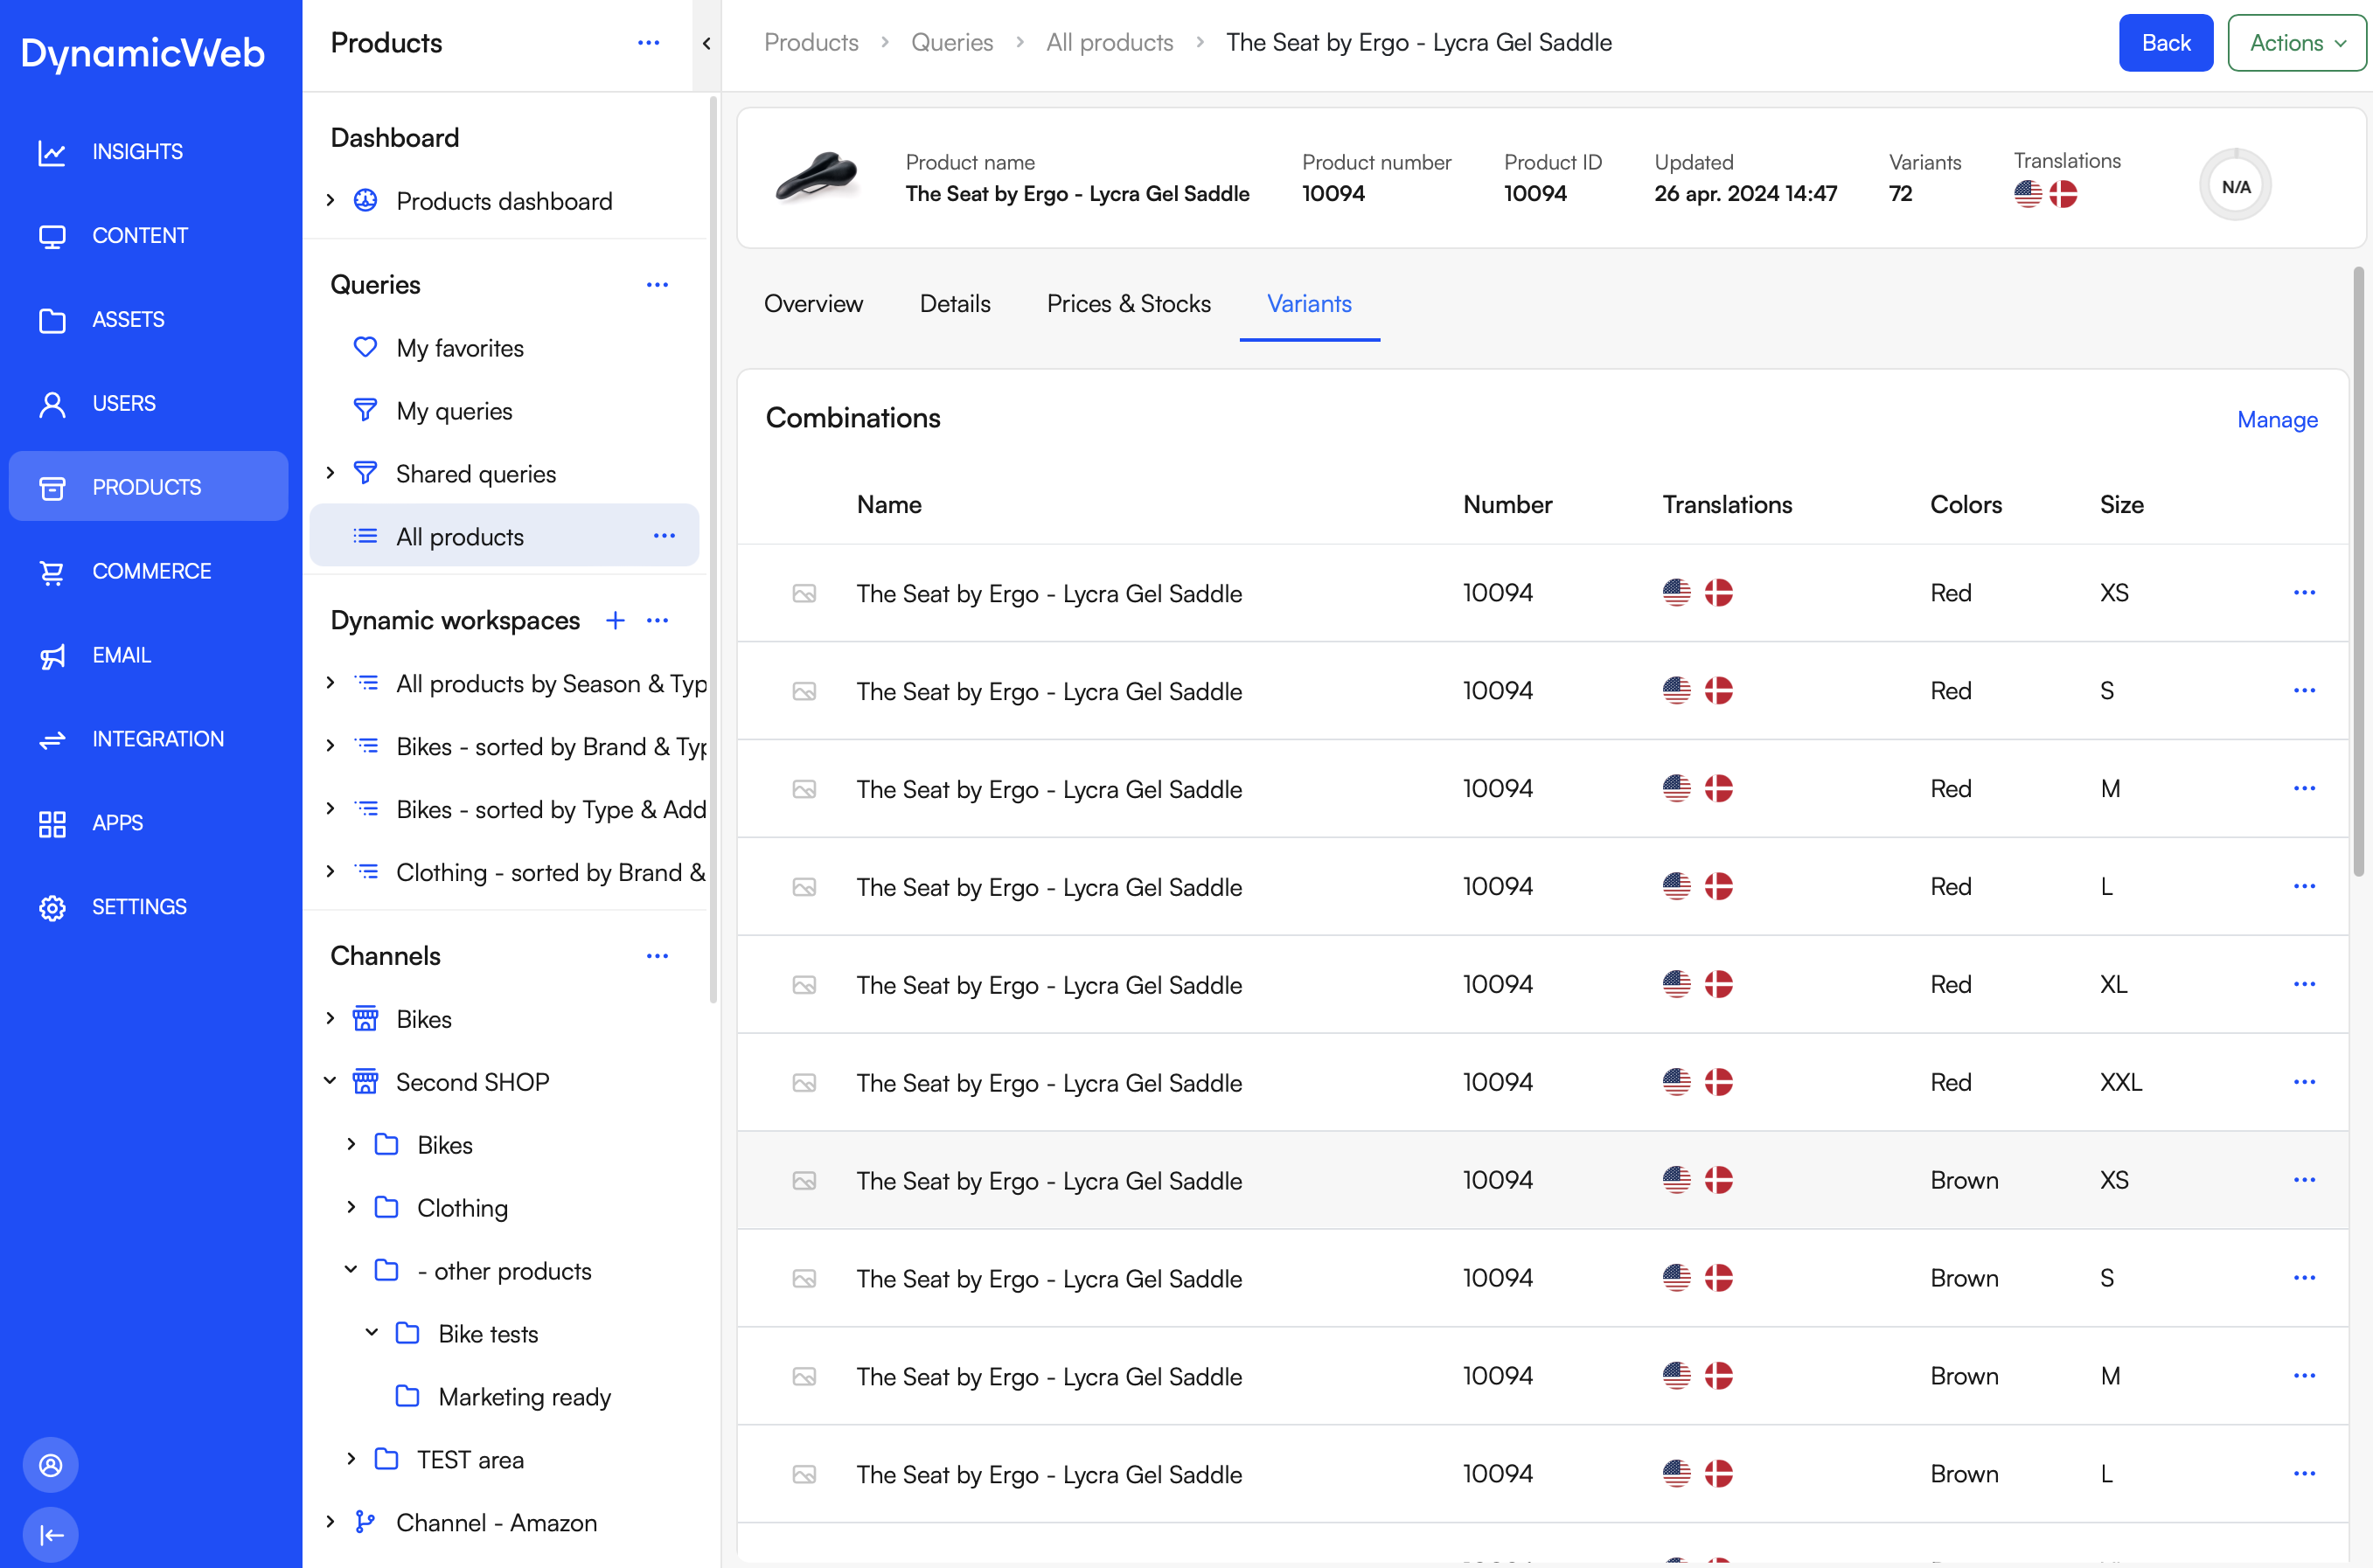
Task: Click image placeholder of Red S variant
Action: (x=804, y=692)
